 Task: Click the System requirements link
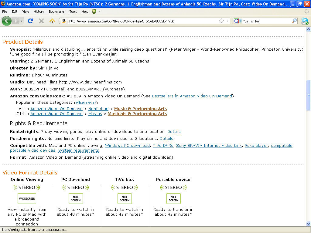click(x=79, y=150)
